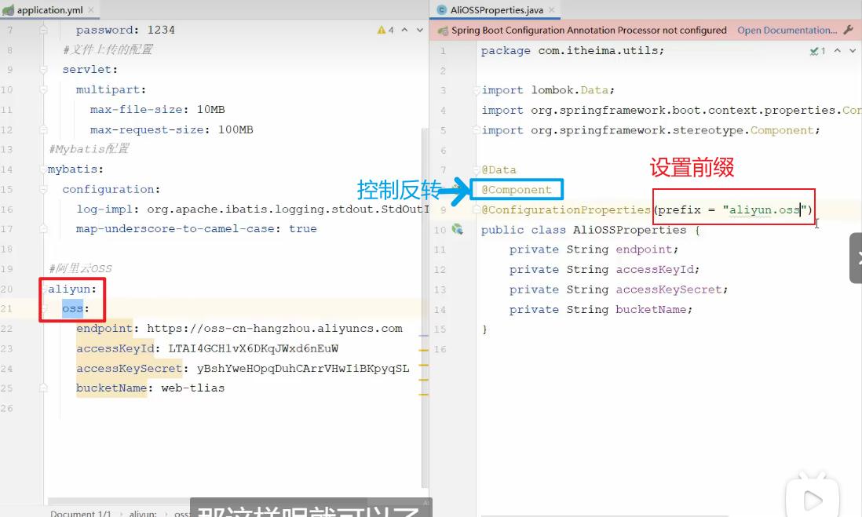This screenshot has height=517, width=862.
Task: Click the video play button in corner
Action: pyautogui.click(x=813, y=498)
